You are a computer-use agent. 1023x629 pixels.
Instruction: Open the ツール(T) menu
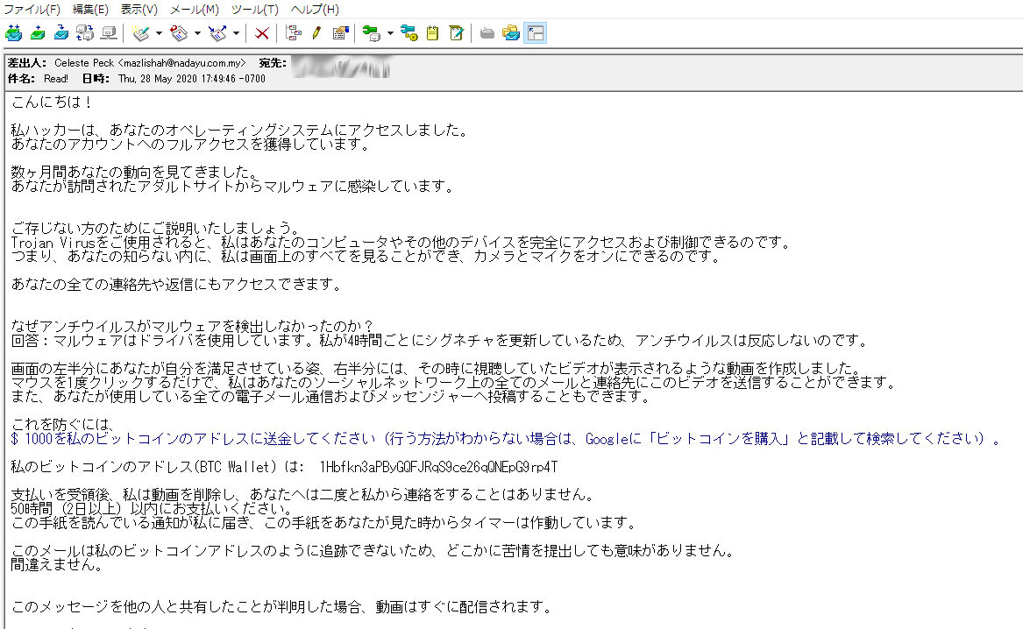point(254,10)
